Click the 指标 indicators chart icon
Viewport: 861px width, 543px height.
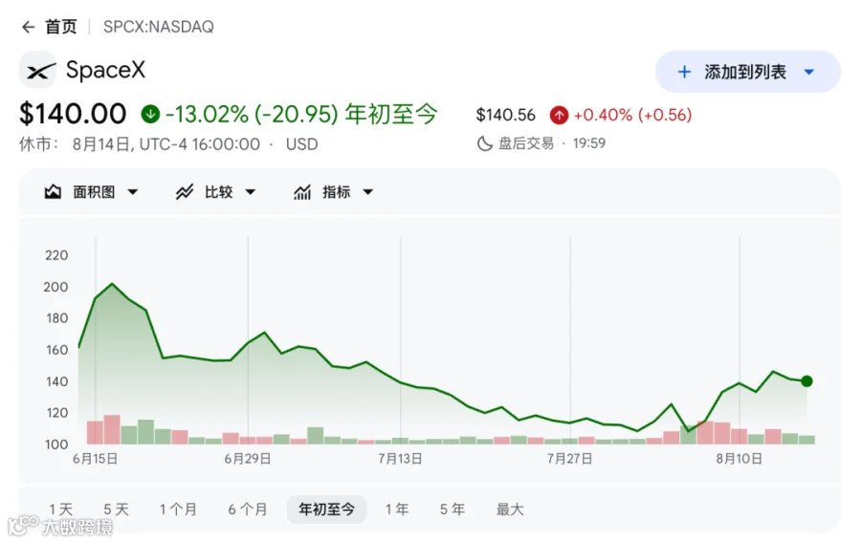click(302, 192)
